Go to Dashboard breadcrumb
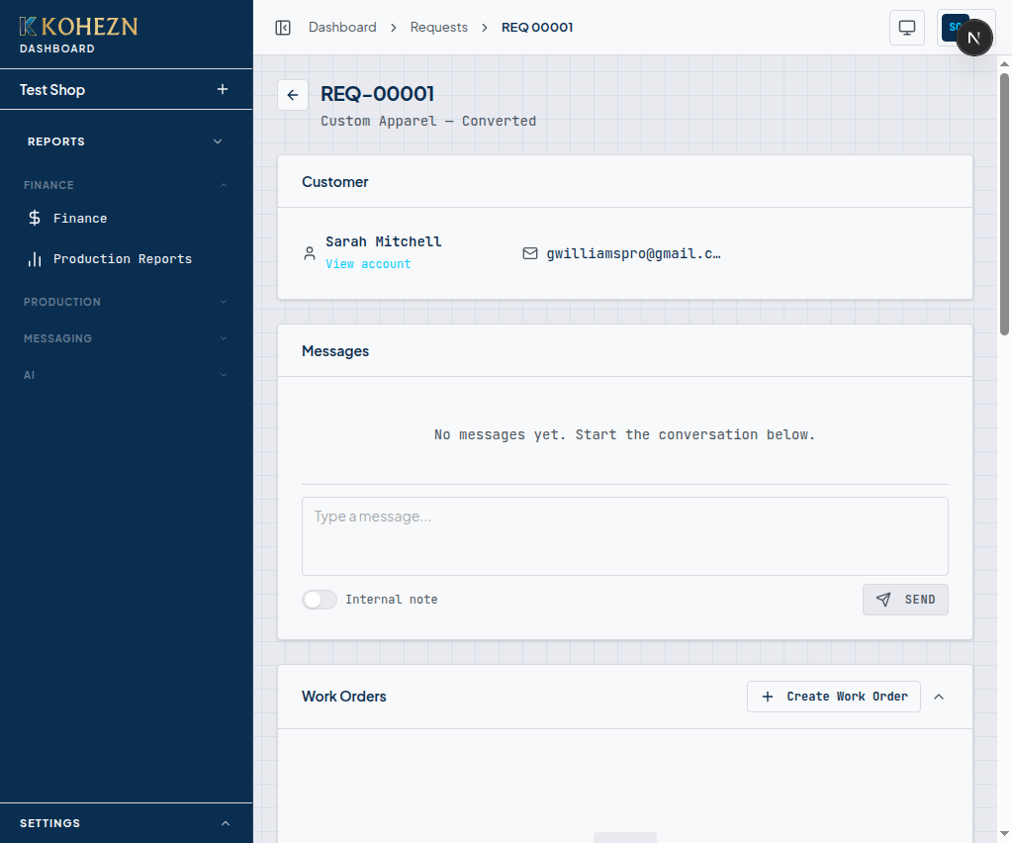This screenshot has width=1012, height=843. click(x=342, y=27)
